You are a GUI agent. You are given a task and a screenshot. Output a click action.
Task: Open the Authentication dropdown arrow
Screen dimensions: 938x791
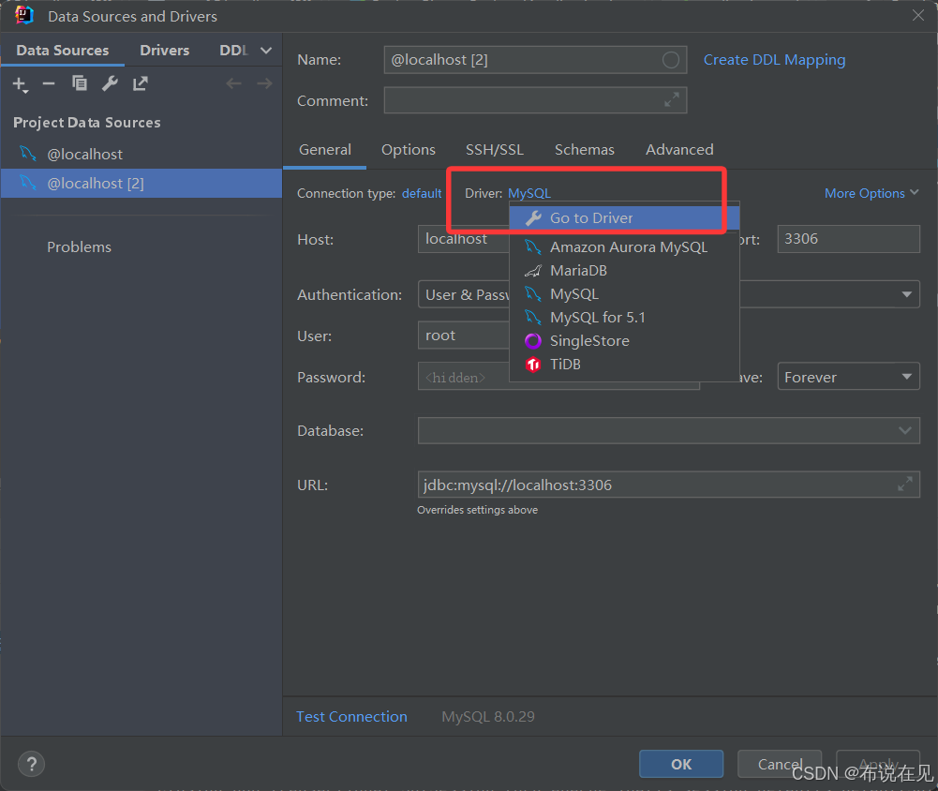907,294
